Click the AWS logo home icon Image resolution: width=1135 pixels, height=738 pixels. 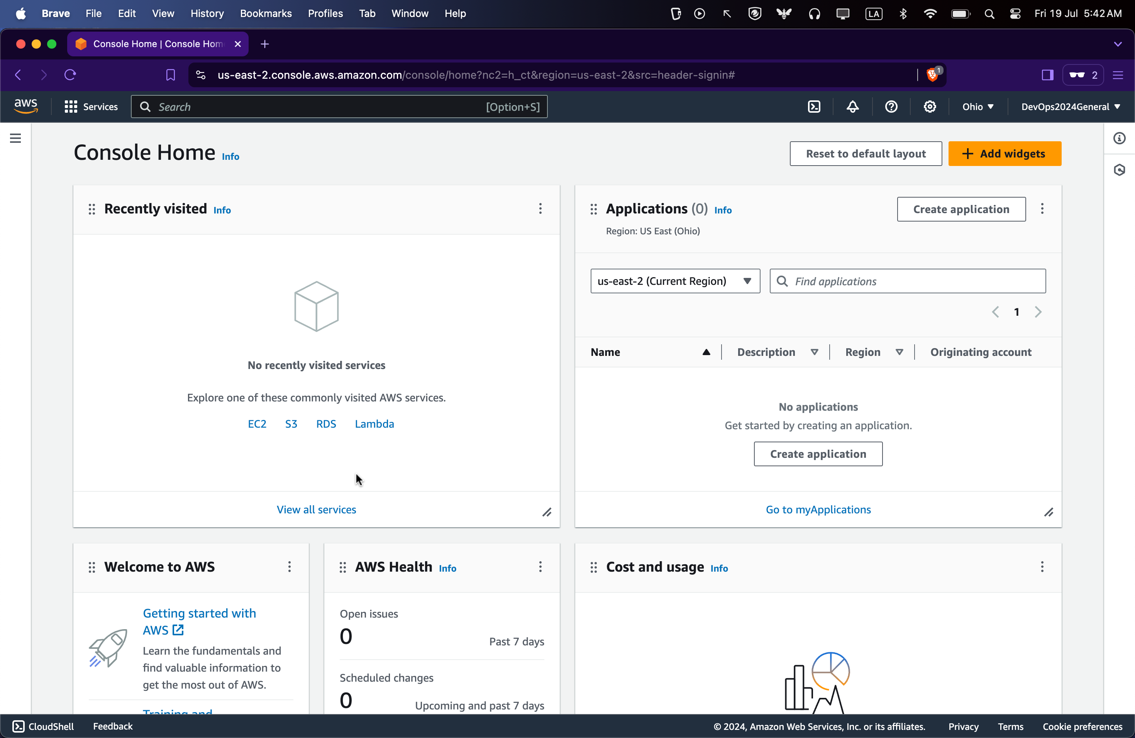(26, 106)
